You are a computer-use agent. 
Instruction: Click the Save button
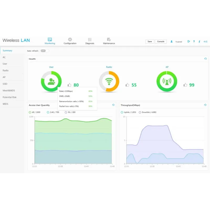[x=150, y=41]
